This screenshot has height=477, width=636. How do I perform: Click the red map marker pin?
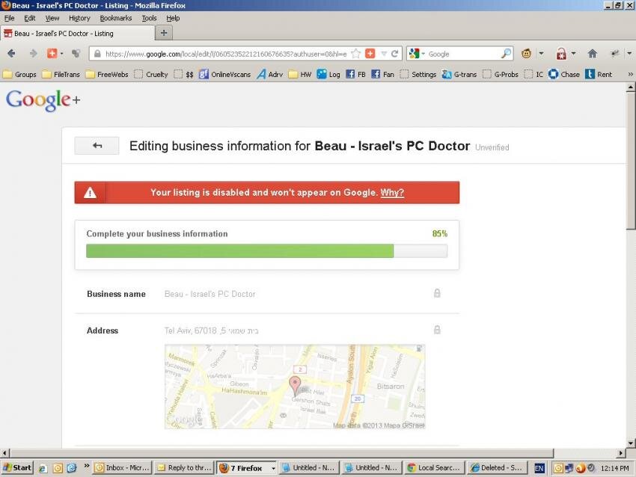click(x=295, y=386)
